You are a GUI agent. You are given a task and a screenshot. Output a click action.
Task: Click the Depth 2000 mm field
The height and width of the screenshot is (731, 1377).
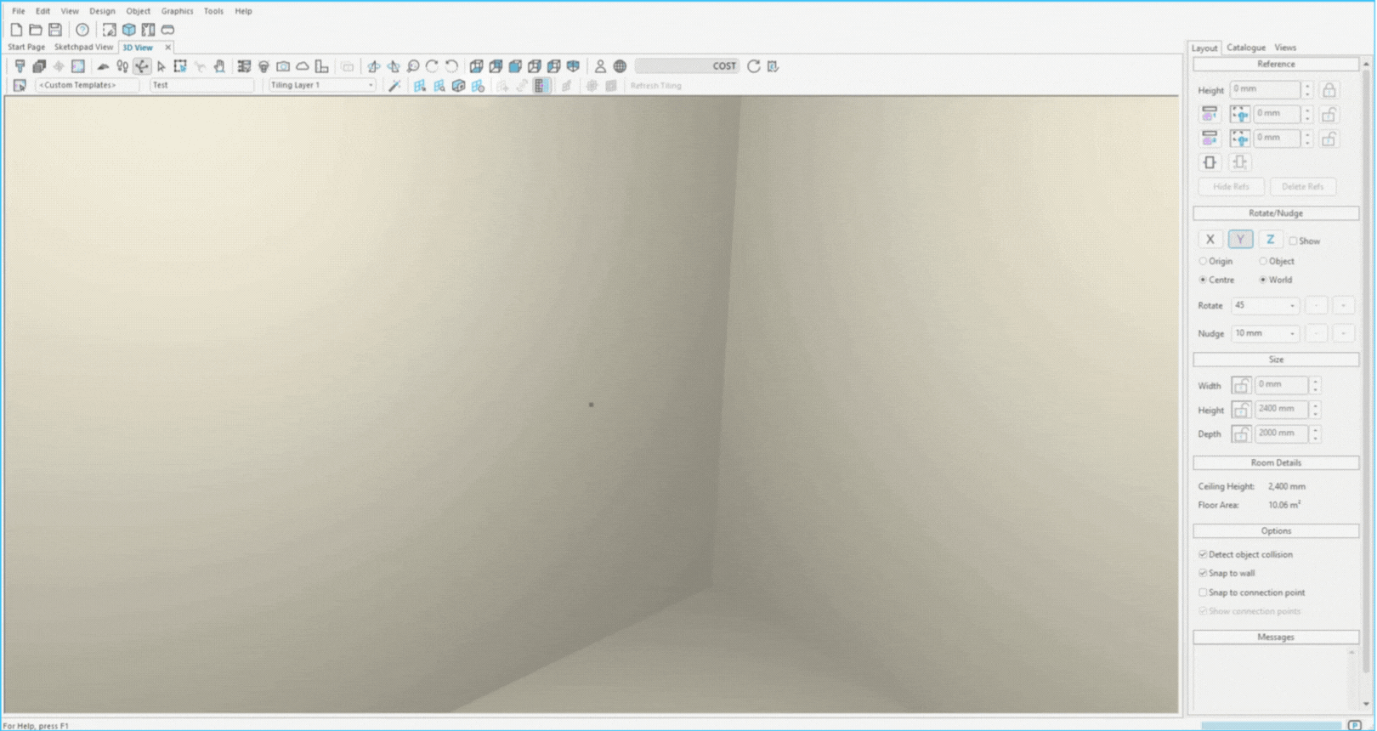pyautogui.click(x=1281, y=434)
